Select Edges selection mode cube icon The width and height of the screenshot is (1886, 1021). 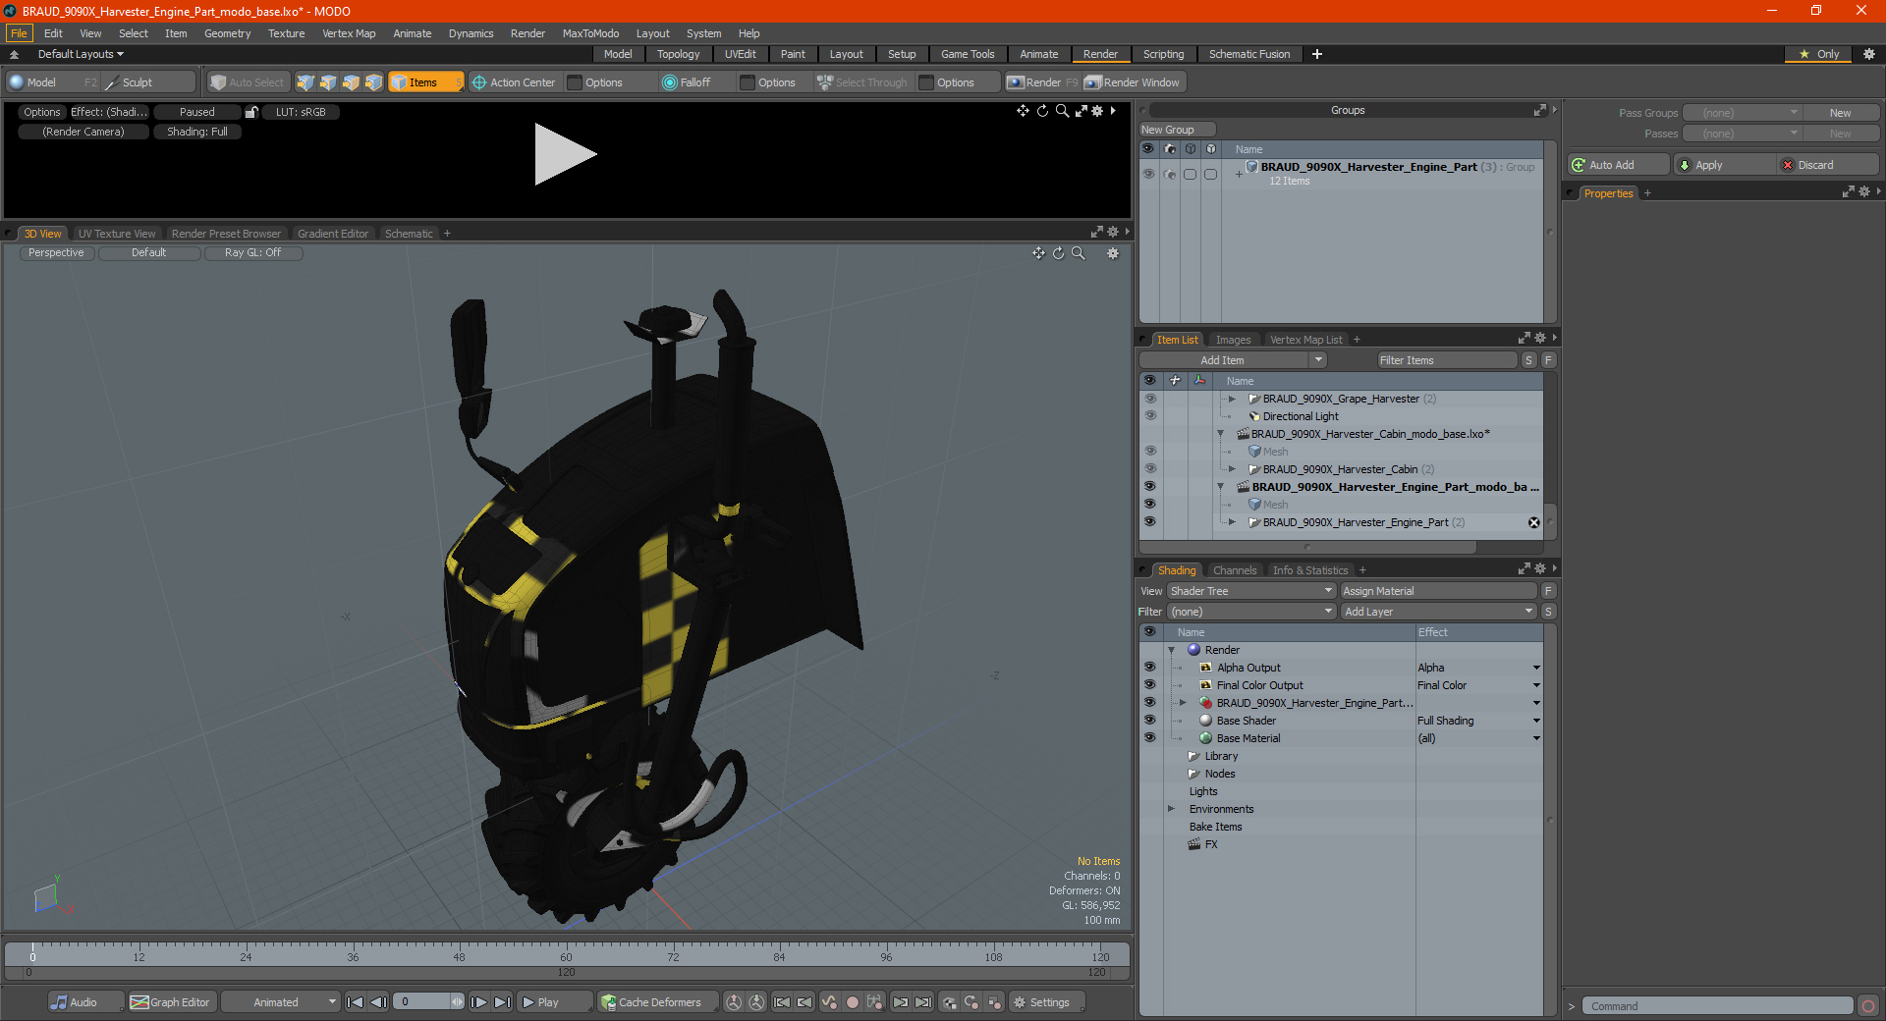(x=328, y=82)
